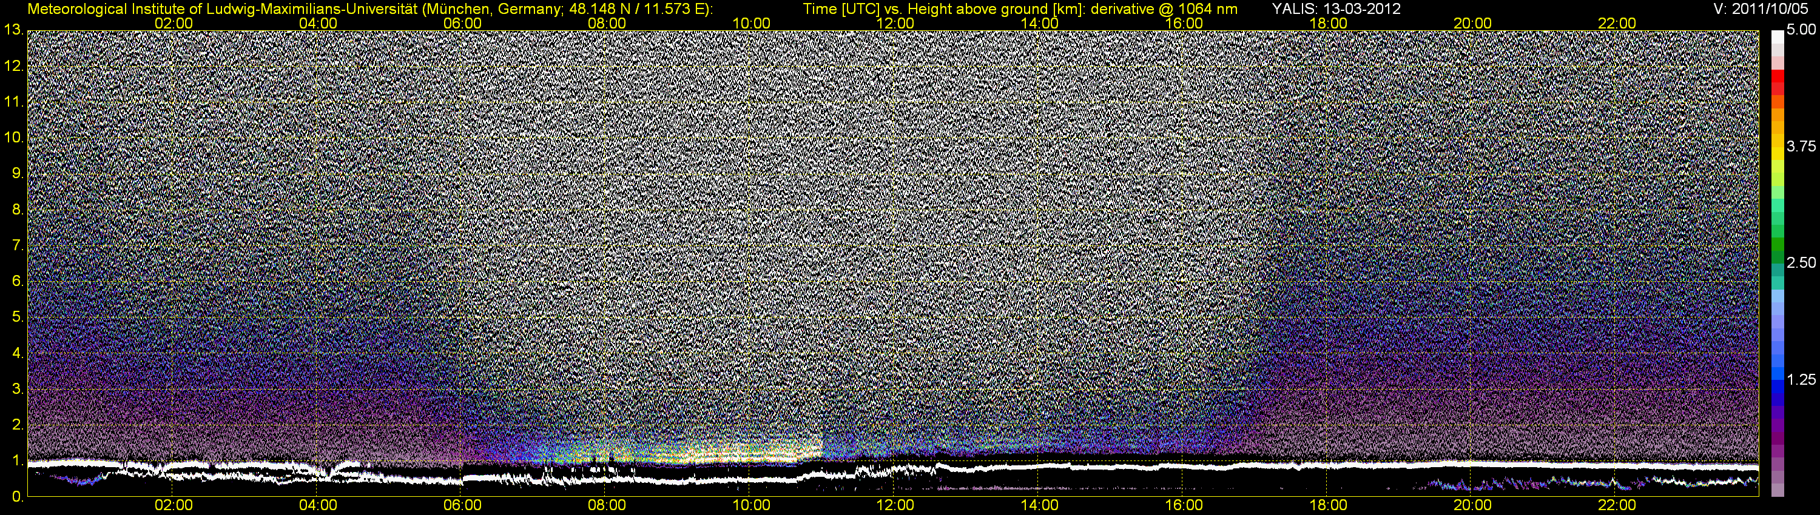The height and width of the screenshot is (515, 1820).
Task: Click the 3 km height axis label
Action: [18, 390]
